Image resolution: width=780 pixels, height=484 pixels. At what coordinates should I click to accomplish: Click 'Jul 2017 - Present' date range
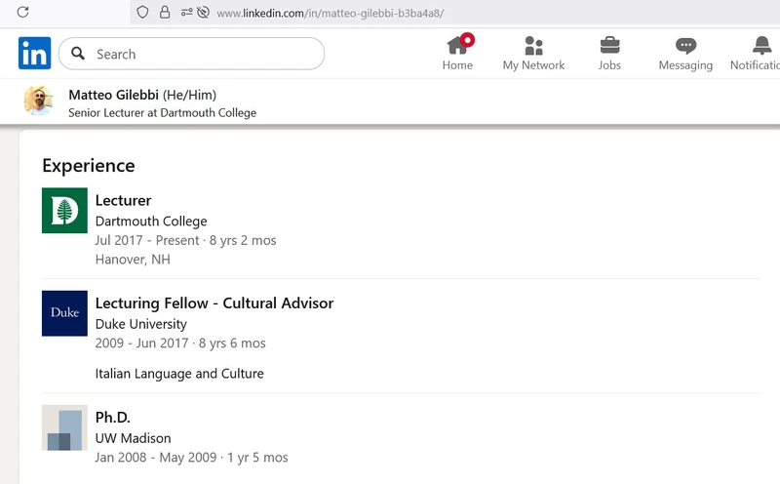(x=147, y=240)
